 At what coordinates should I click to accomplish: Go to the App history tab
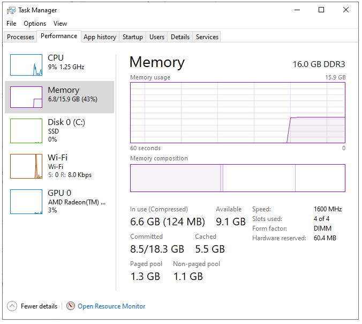[100, 37]
